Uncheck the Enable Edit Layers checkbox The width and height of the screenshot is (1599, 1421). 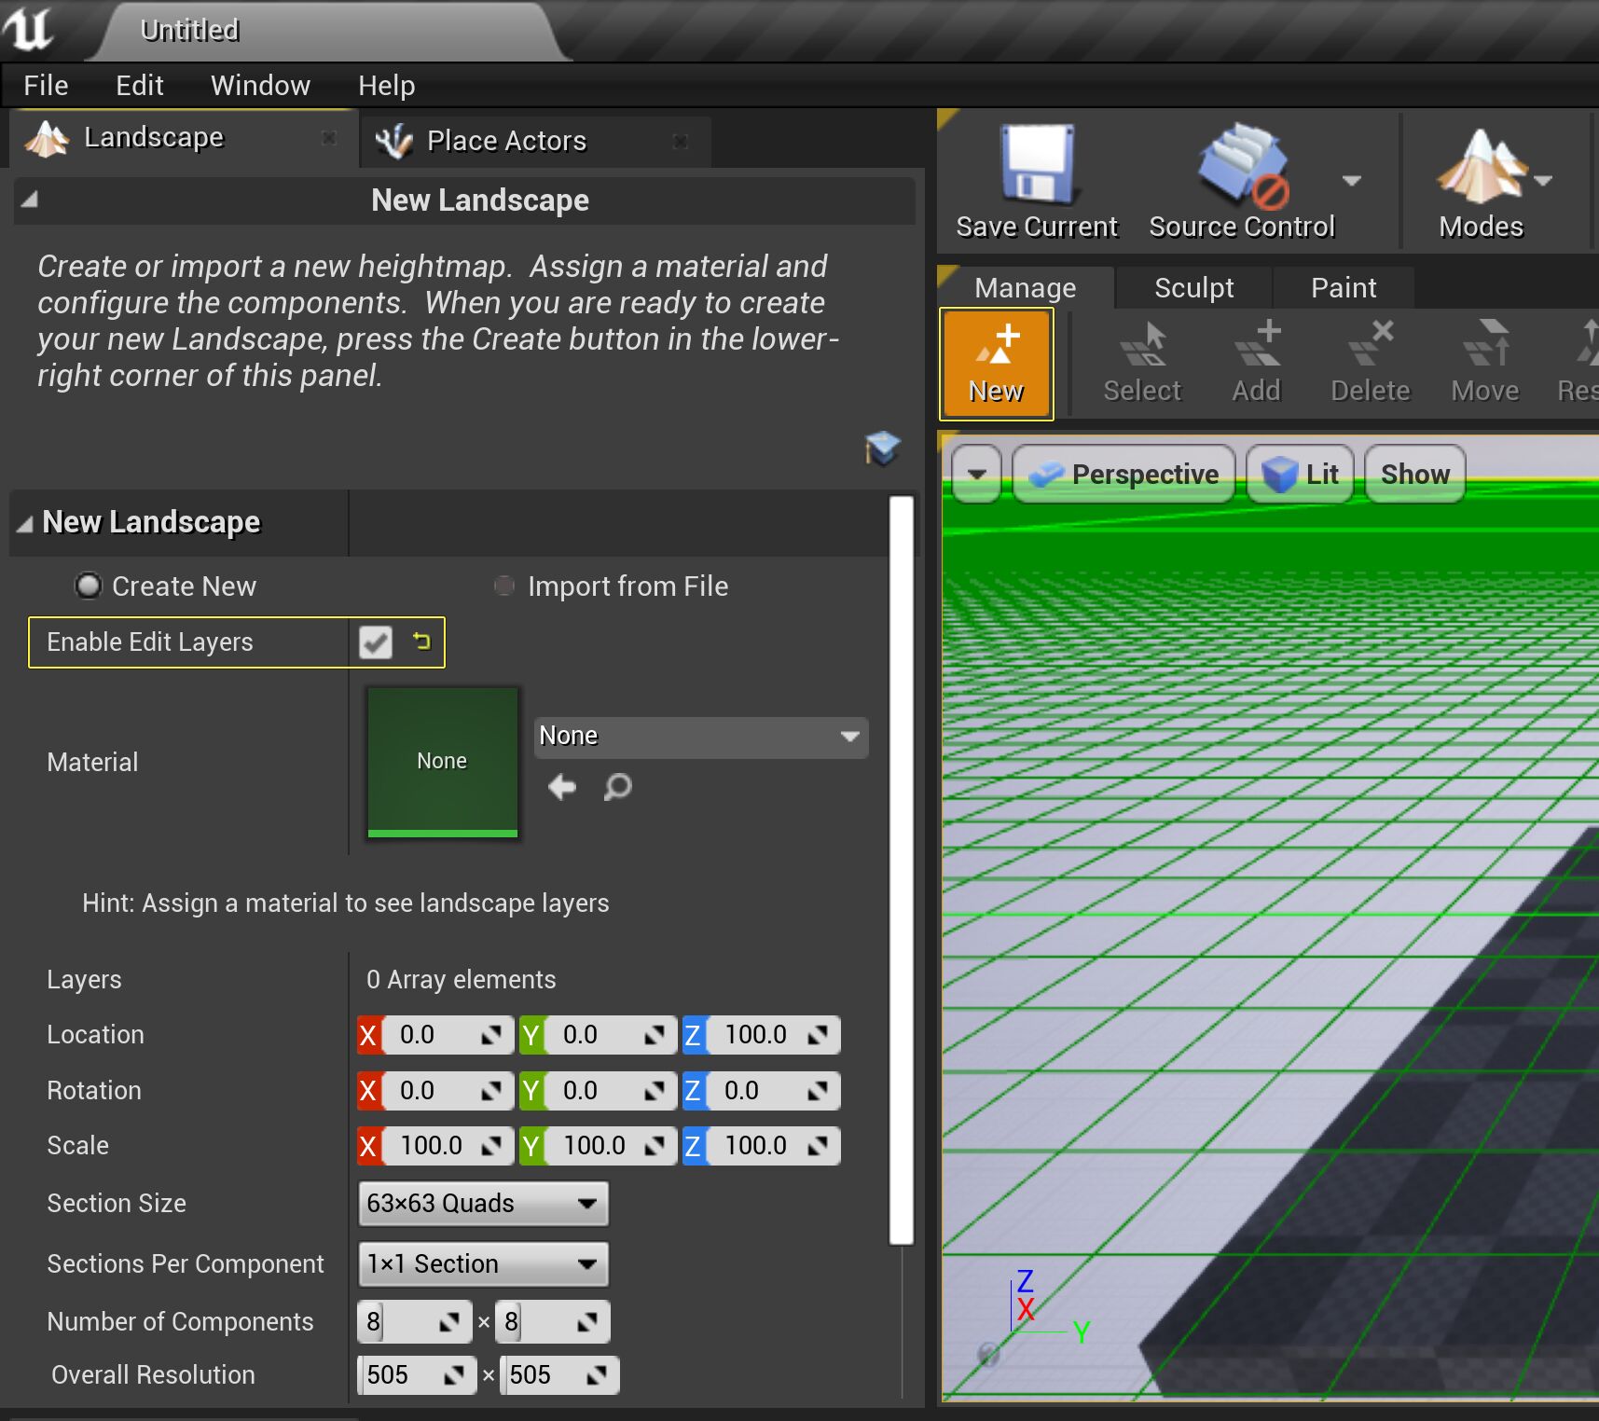pyautogui.click(x=376, y=642)
